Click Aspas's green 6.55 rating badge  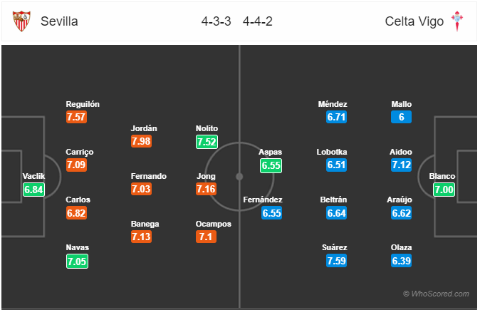[x=271, y=166]
